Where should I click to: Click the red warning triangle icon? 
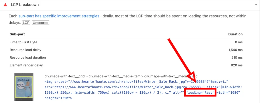click(5, 5)
